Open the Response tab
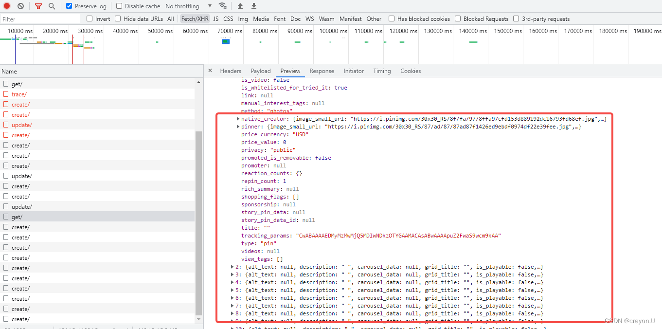Image resolution: width=662 pixels, height=329 pixels. point(322,71)
